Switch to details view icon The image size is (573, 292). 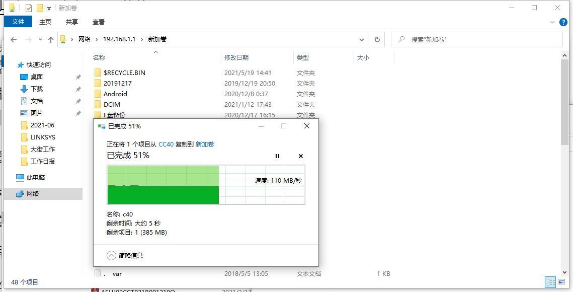coord(550,282)
